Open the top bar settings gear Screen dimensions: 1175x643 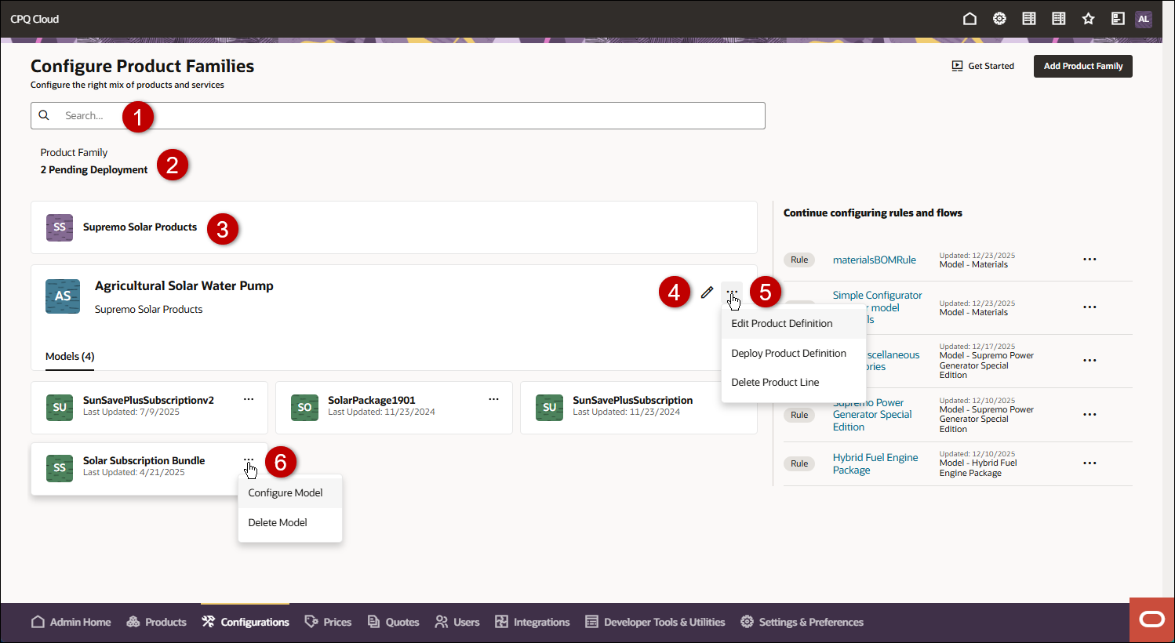(x=999, y=18)
